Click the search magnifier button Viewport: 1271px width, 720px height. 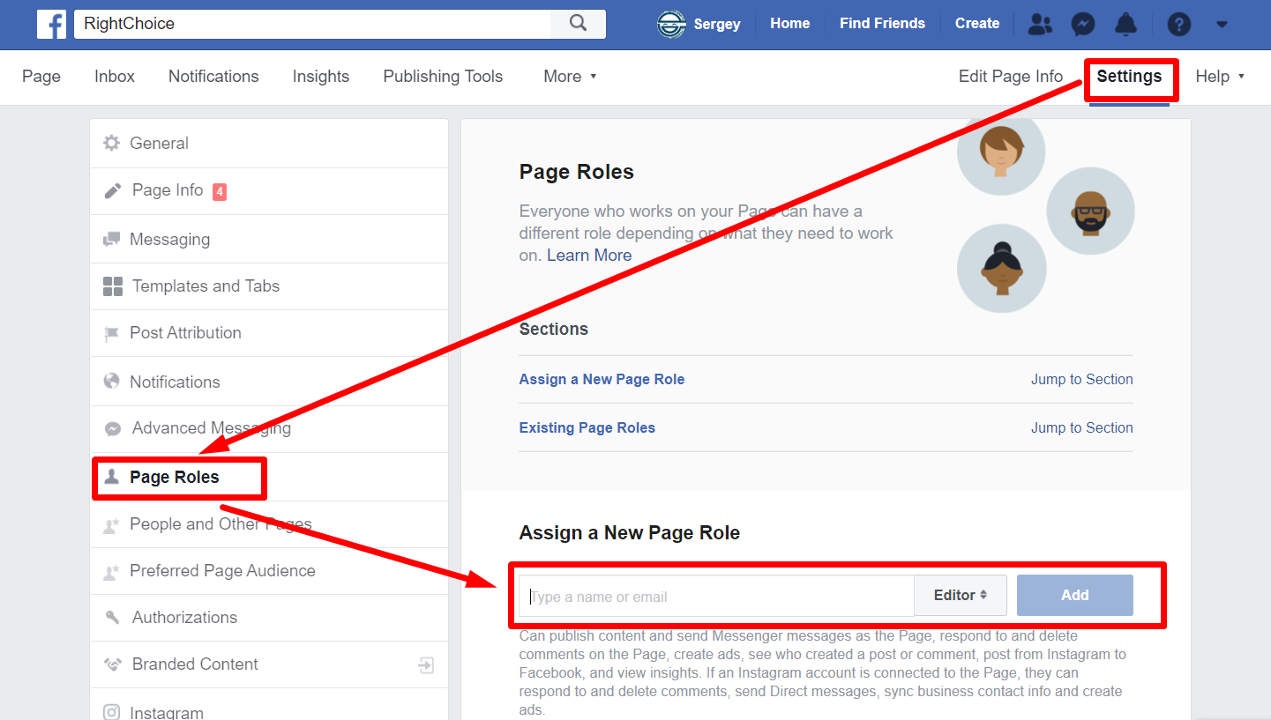[x=578, y=24]
